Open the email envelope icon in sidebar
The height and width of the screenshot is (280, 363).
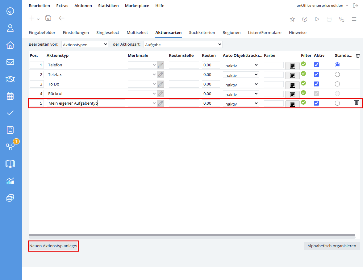tap(10, 62)
